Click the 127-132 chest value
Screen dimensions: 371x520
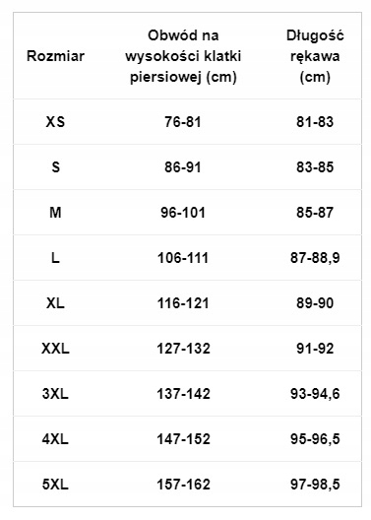(183, 349)
